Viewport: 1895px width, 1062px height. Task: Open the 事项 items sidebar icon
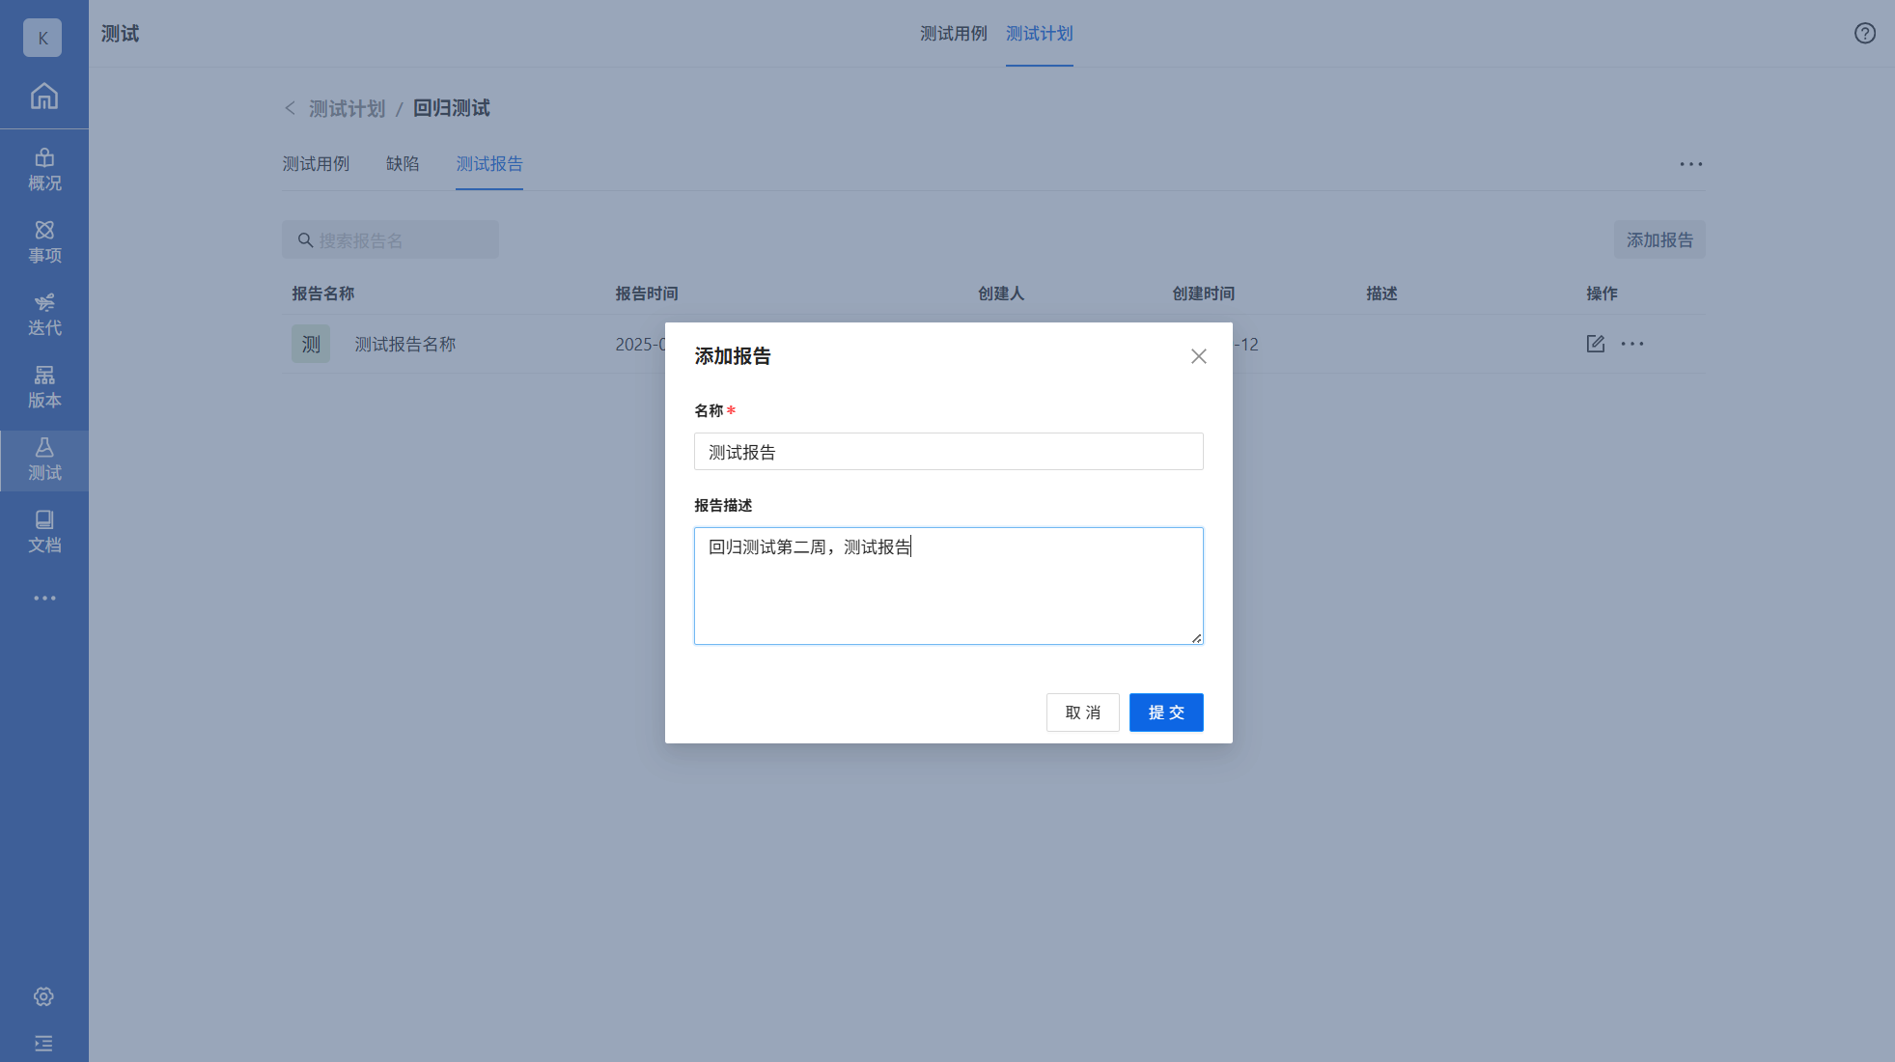tap(44, 241)
